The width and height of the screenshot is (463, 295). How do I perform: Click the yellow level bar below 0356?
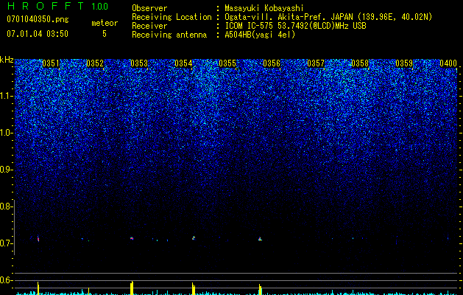coord(260,289)
